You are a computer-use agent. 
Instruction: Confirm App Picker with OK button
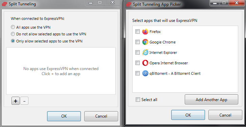click(188, 115)
